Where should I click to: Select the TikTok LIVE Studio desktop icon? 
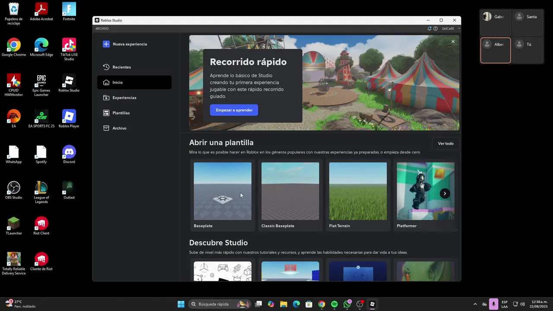(x=69, y=50)
